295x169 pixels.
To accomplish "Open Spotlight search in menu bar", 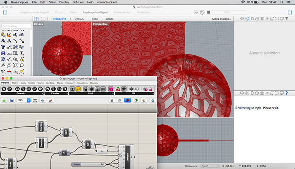I will point(282,2).
